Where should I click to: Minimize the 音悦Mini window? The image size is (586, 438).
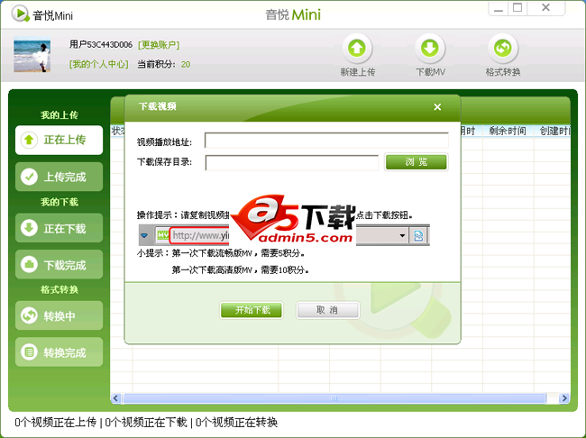point(499,8)
